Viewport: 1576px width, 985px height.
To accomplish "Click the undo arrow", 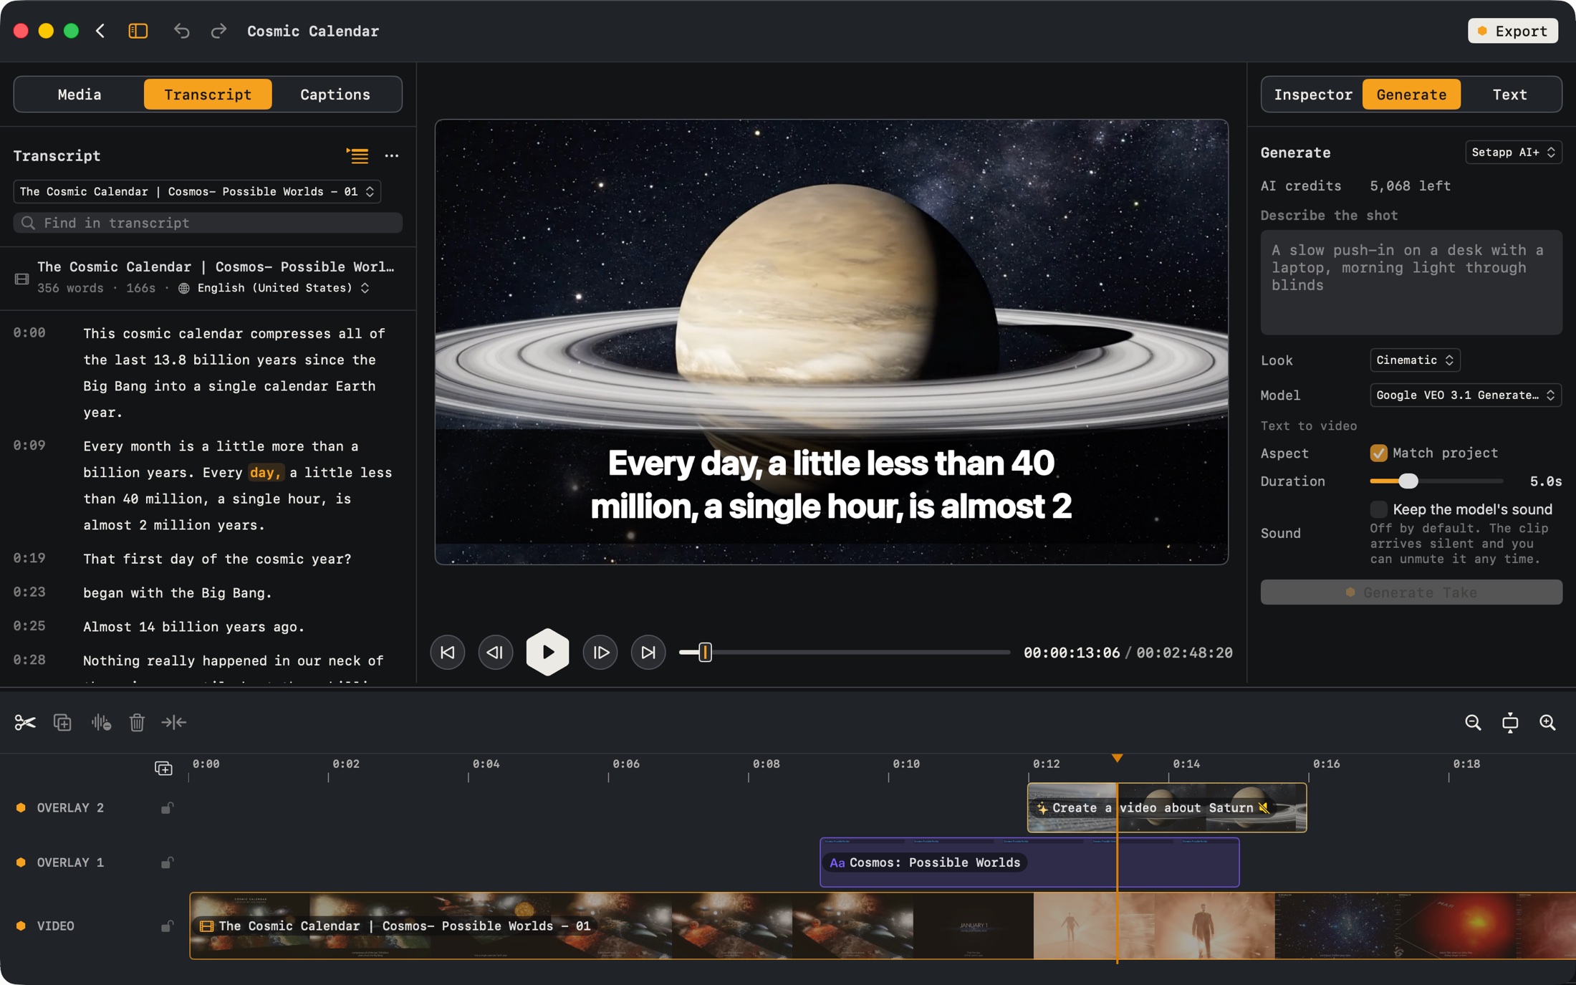I will (181, 31).
